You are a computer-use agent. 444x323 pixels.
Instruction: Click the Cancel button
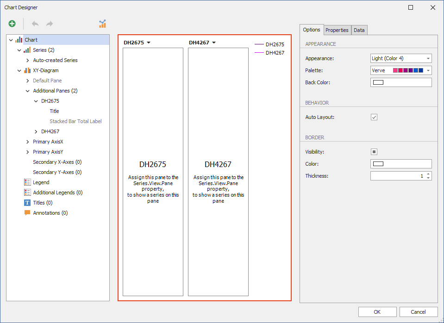tap(419, 312)
